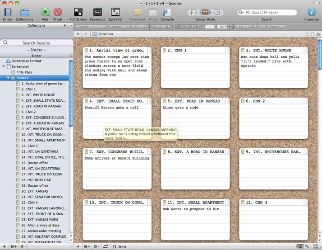Image resolution: width=322 pixels, height=250 pixels.
Task: Open corkboard footer gear menu
Action: pyautogui.click(x=97, y=246)
